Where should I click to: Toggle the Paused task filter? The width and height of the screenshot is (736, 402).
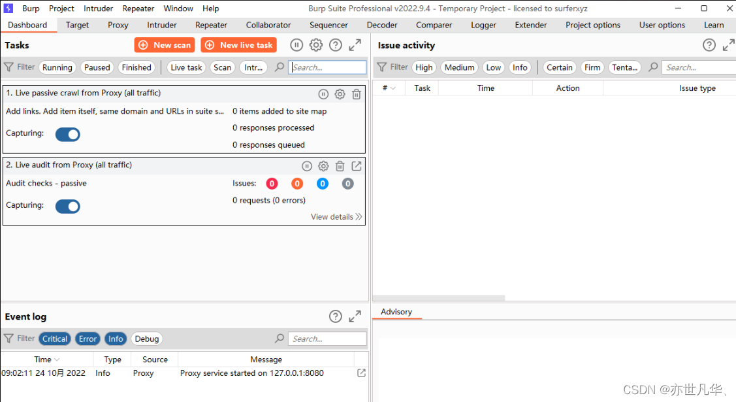tap(97, 67)
